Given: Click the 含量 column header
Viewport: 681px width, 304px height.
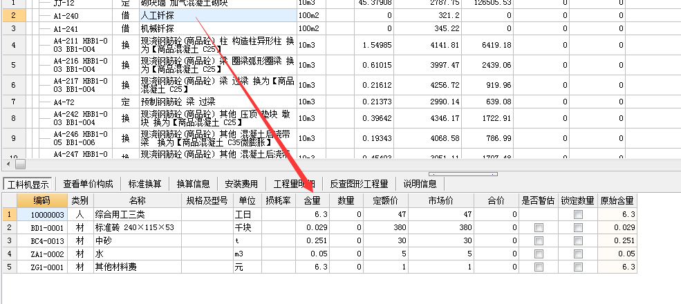Looking at the screenshot, I should point(312,200).
